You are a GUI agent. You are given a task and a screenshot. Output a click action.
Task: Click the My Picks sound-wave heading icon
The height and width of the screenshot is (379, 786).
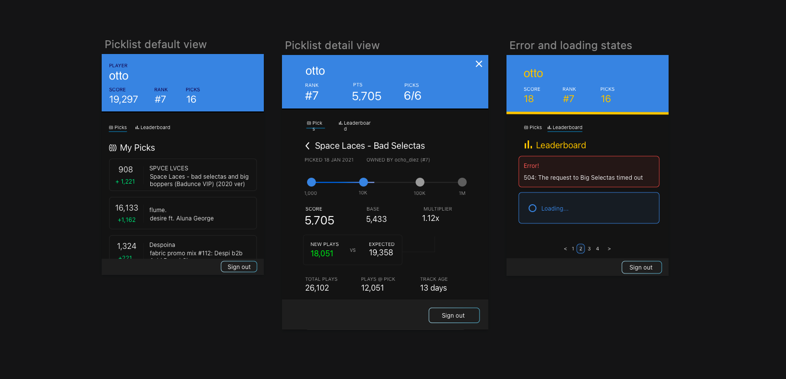pyautogui.click(x=112, y=148)
